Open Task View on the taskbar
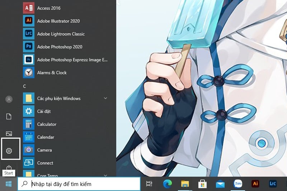 (x=149, y=184)
